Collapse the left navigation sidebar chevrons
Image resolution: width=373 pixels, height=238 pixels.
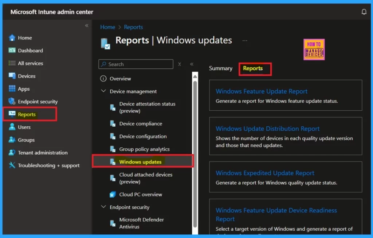point(87,25)
